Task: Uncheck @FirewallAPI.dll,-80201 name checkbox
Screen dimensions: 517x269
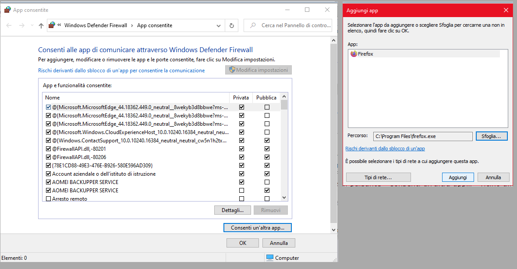Action: (49, 149)
